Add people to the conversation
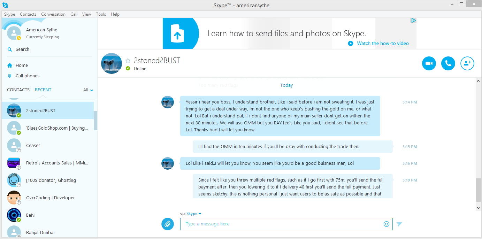 click(467, 63)
